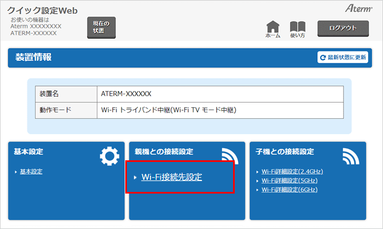
Task: Click the Wi-Fi signal icon in 子機との接続設定
Action: (350, 156)
